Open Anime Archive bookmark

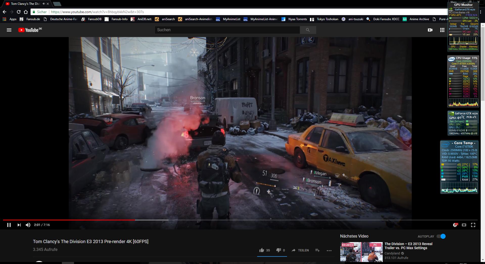point(416,19)
